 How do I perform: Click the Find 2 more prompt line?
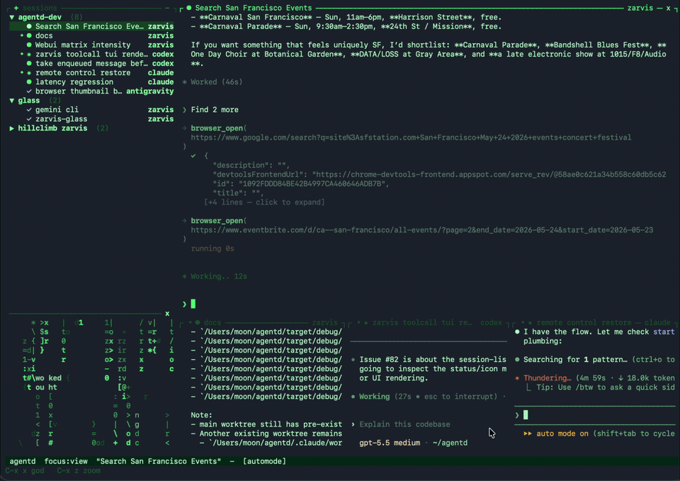(x=215, y=110)
